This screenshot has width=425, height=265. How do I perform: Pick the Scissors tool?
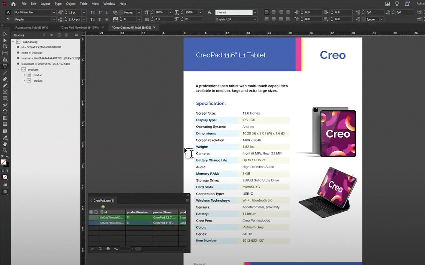point(5,105)
